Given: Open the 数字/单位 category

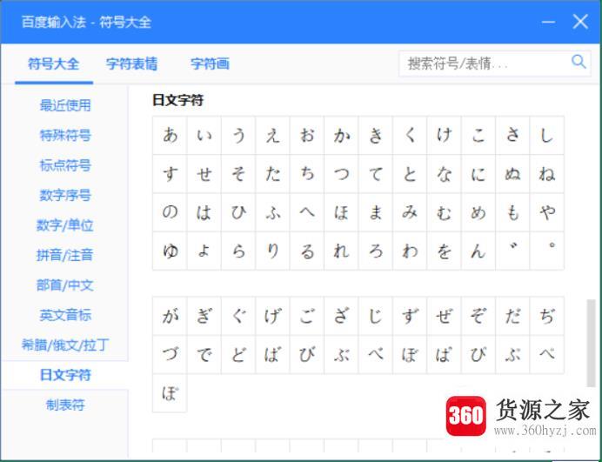Looking at the screenshot, I should [65, 225].
